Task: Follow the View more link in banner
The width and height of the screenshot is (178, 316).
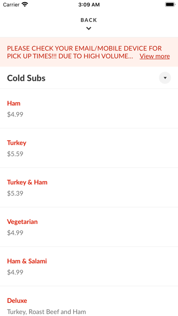Action: point(155,56)
